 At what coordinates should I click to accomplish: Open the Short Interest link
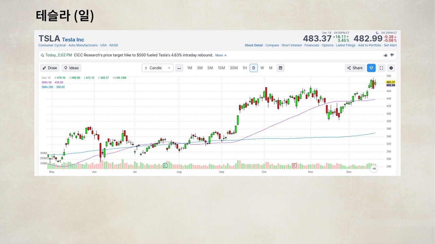(x=292, y=45)
